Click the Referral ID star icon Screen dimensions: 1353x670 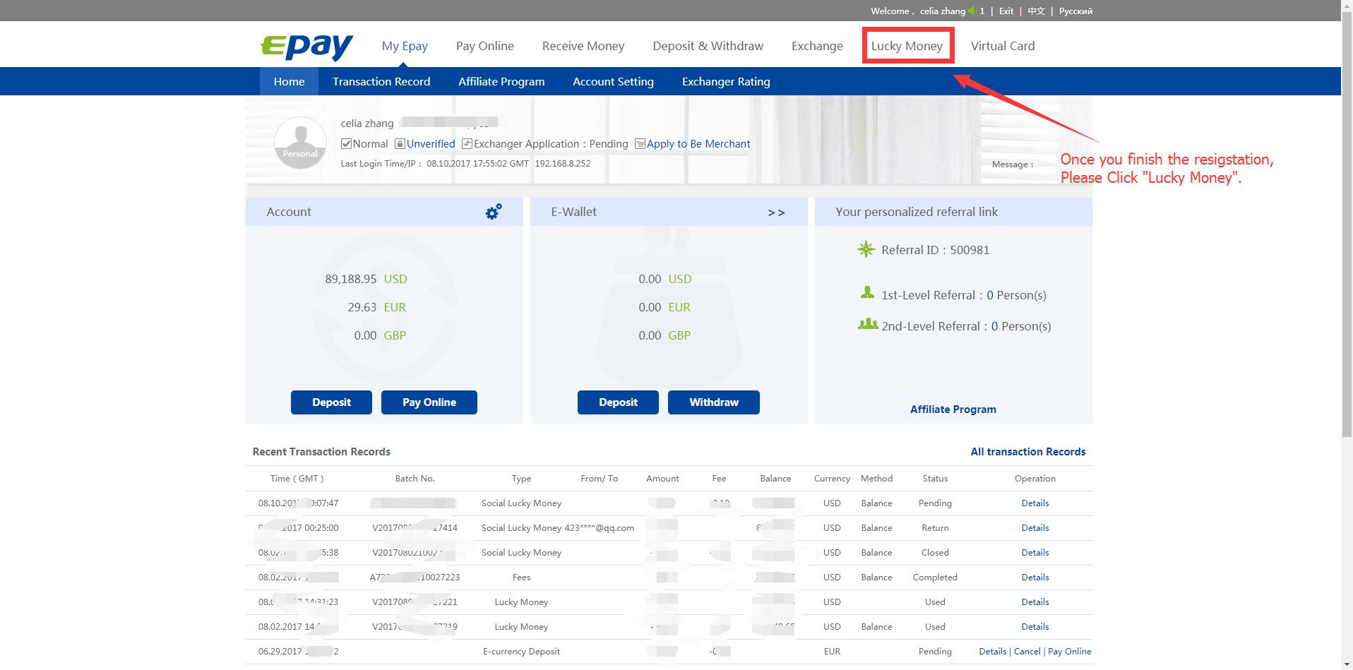click(866, 249)
